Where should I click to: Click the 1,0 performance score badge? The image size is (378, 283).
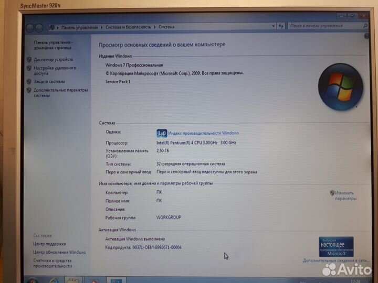(162, 133)
